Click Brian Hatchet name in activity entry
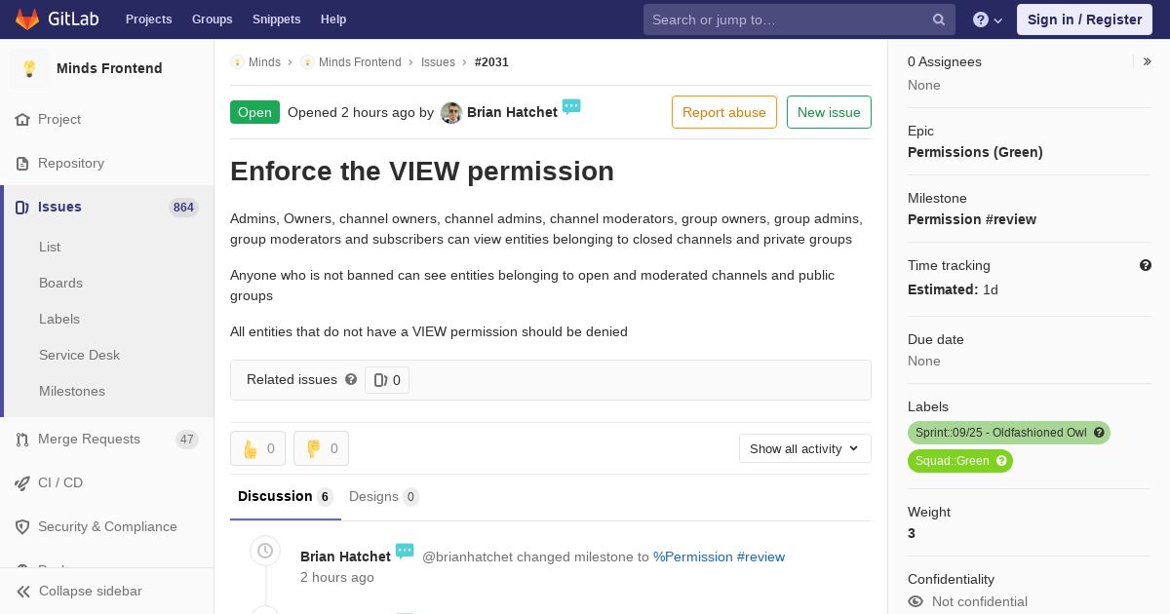The image size is (1170, 614). pyautogui.click(x=345, y=556)
